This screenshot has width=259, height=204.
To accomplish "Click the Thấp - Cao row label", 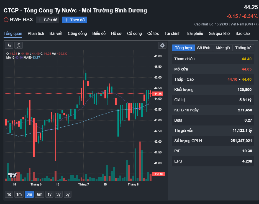I will coord(184,79).
